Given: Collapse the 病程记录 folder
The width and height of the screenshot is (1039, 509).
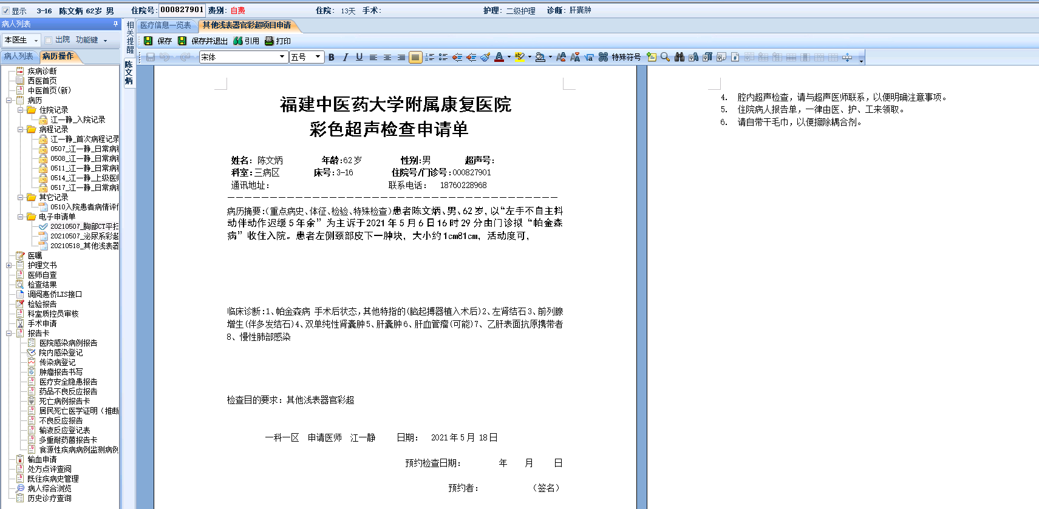Looking at the screenshot, I should click(20, 129).
